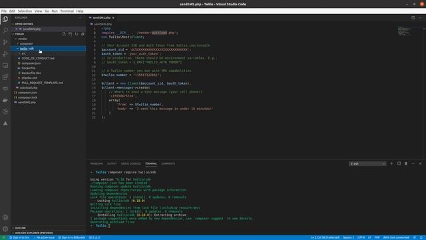
Task: Open the Run and Debug view
Action: coord(5,54)
